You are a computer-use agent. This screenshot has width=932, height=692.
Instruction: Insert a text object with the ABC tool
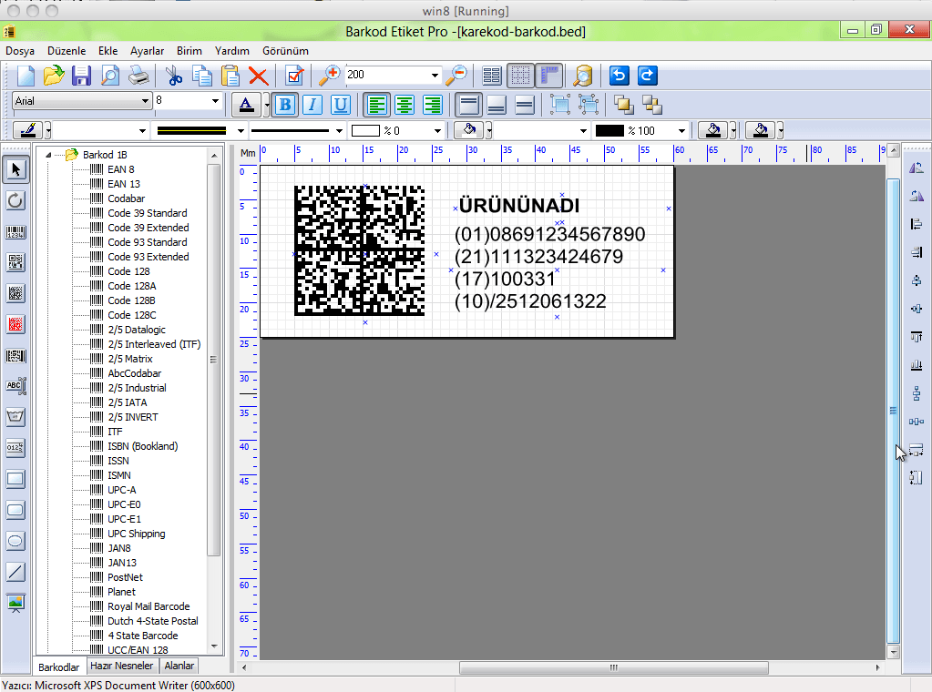(x=15, y=386)
